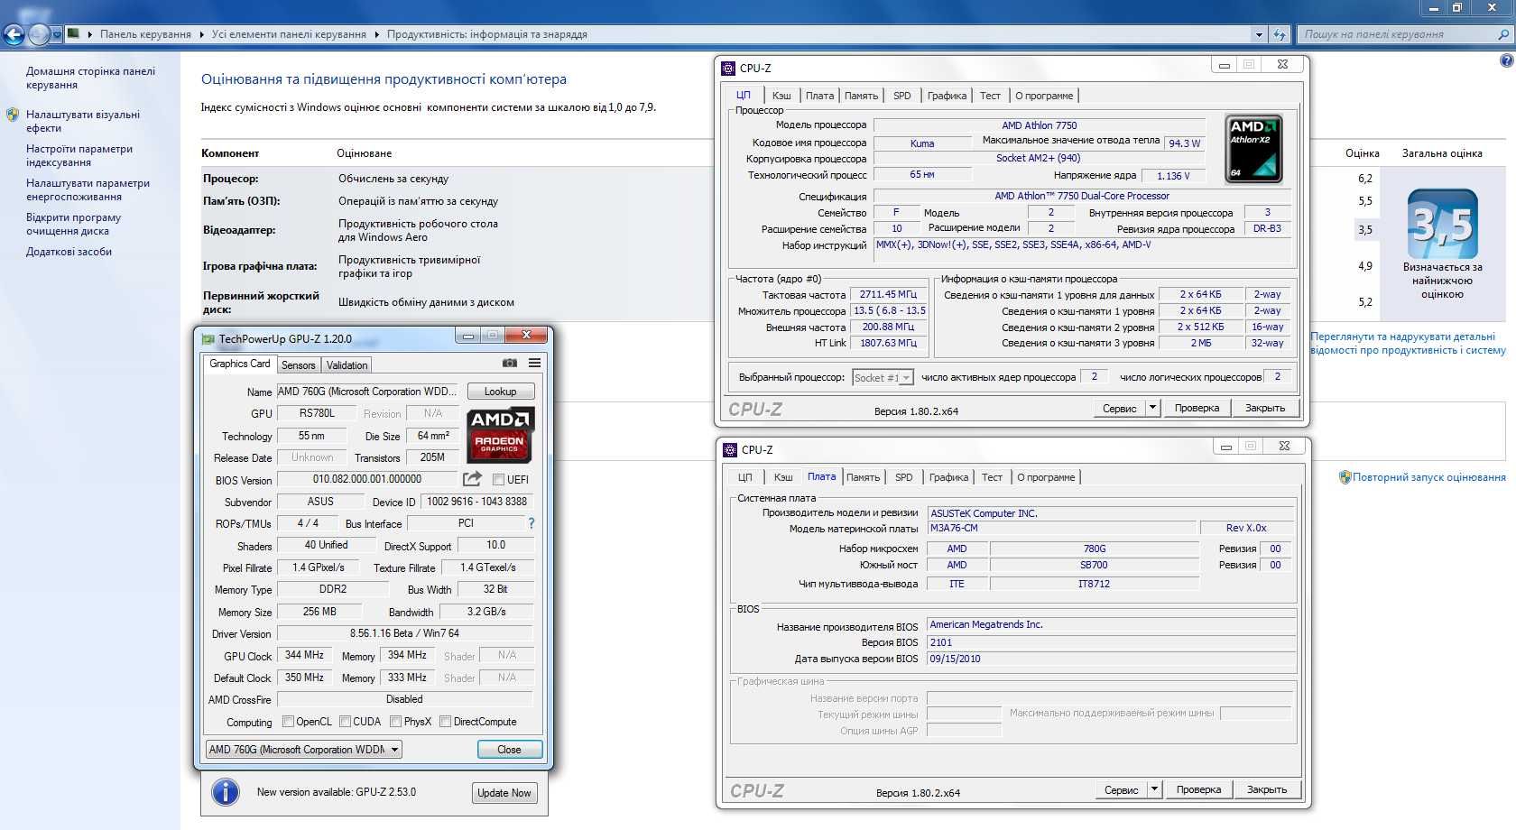Image resolution: width=1516 pixels, height=830 pixels.
Task: Click the Control Panel Back arrow button
Action: [x=14, y=35]
